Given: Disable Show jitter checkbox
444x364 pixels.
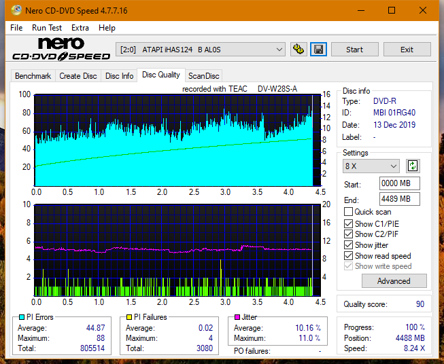Looking at the screenshot, I should [x=348, y=245].
